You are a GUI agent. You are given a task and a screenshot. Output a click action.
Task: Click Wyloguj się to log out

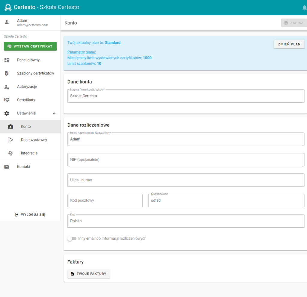[x=30, y=215]
